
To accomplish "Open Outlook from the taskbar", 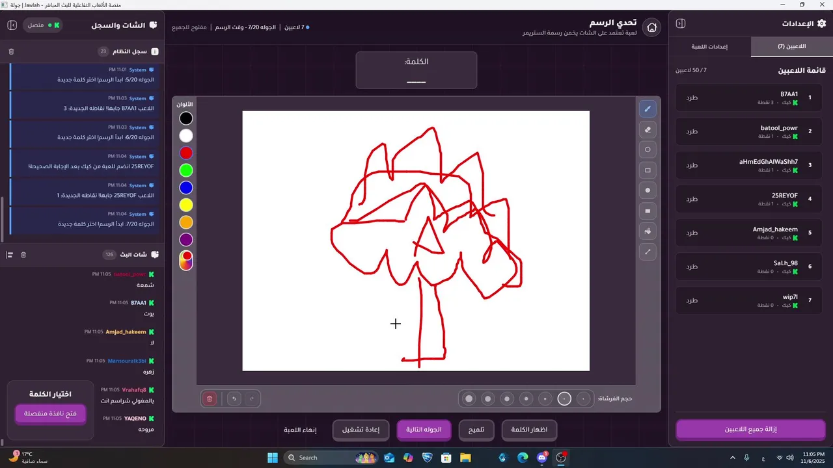I will coord(389,458).
